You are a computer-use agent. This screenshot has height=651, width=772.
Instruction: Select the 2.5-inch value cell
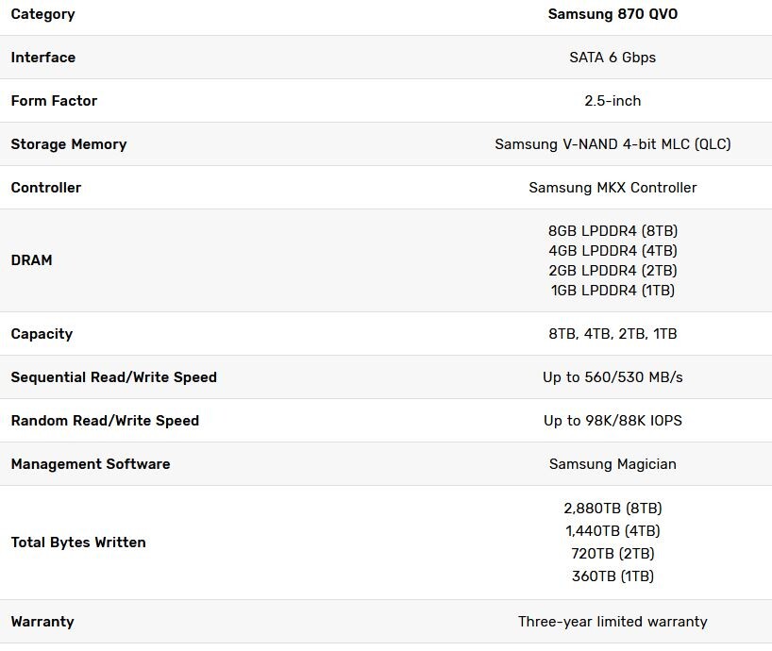(x=613, y=101)
